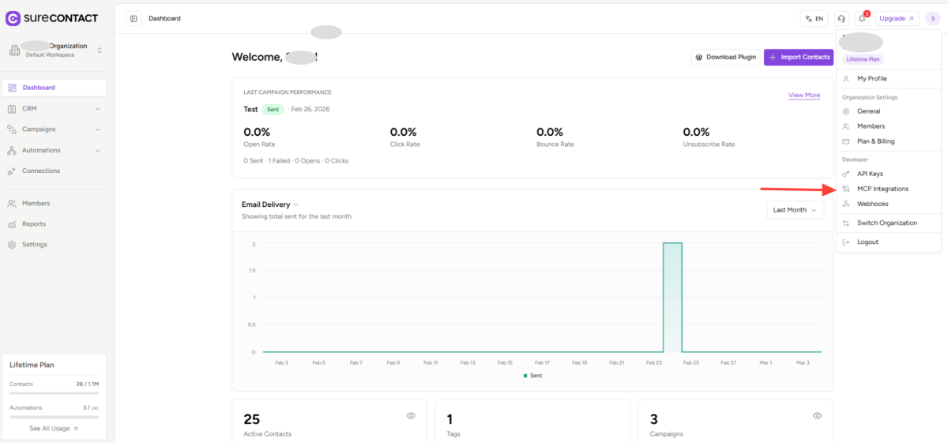Click the Import Contacts button
Screen dimensions: 948x443
799,57
